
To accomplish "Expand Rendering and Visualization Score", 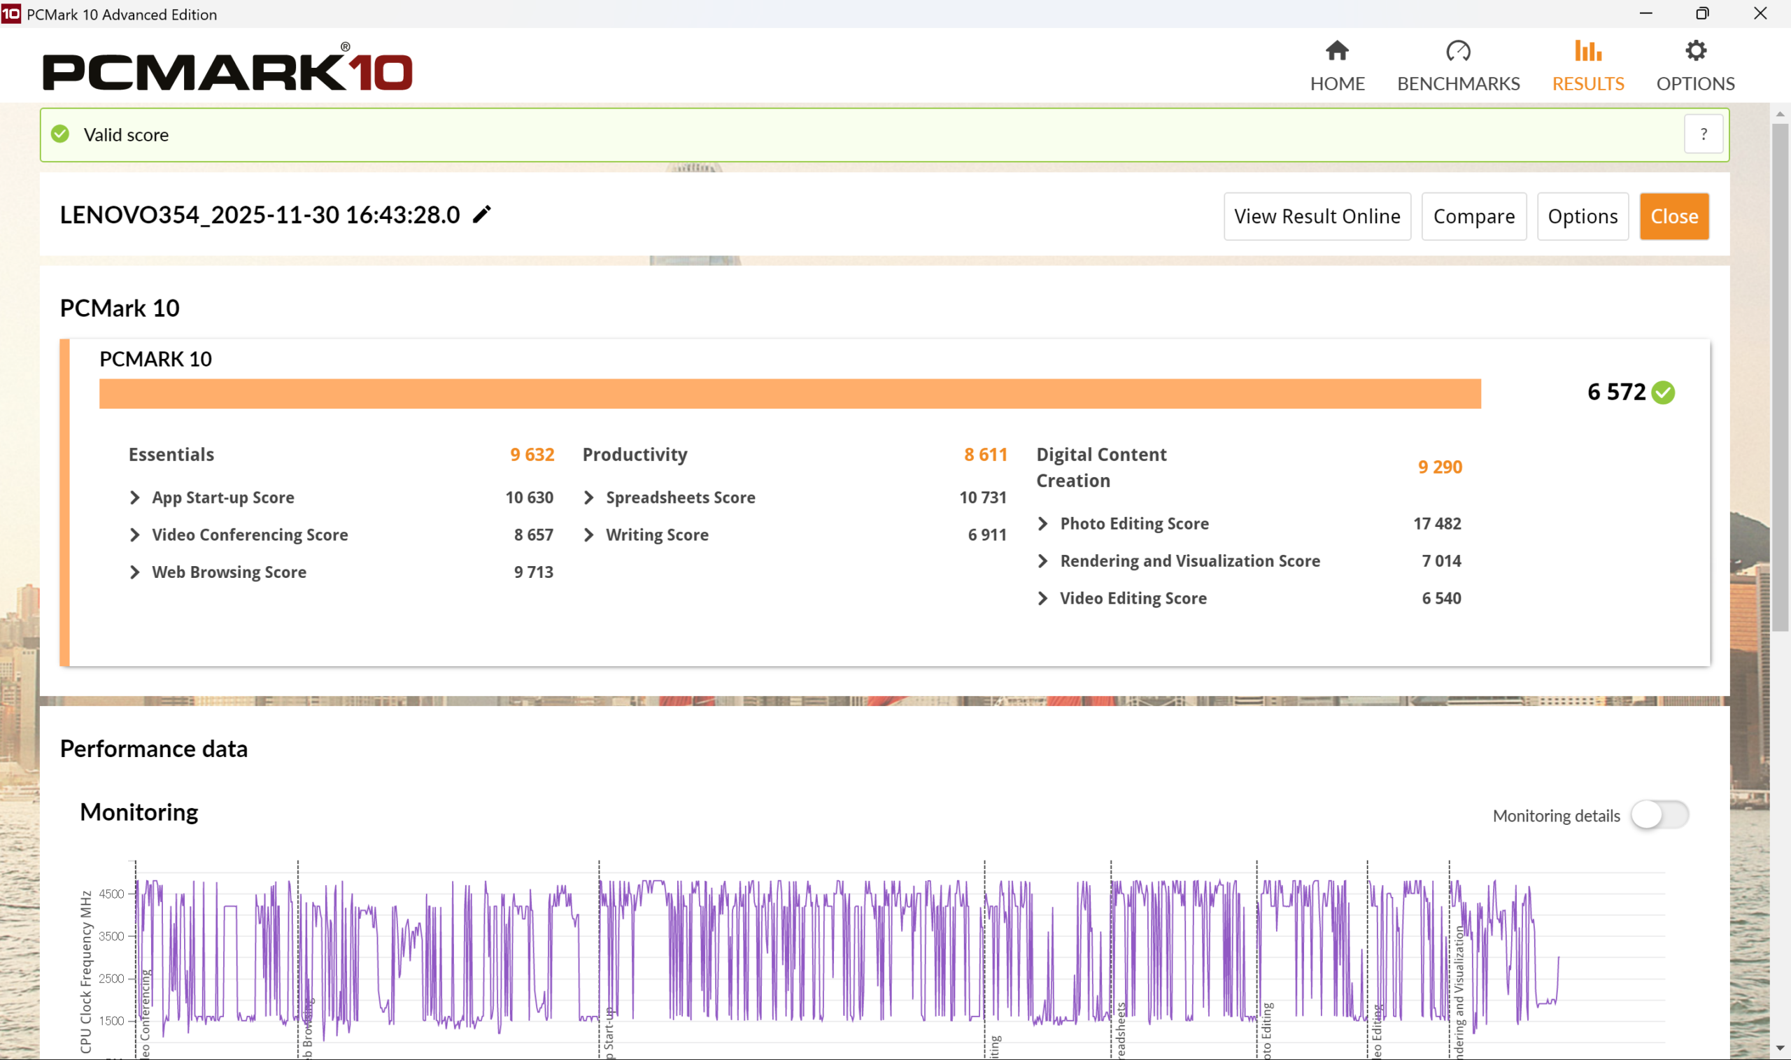I will (x=1042, y=560).
